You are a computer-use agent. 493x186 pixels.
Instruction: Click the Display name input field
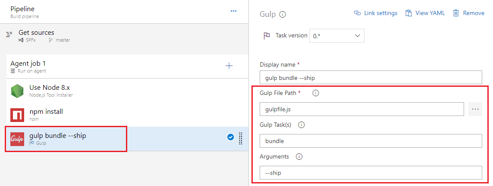pos(370,77)
